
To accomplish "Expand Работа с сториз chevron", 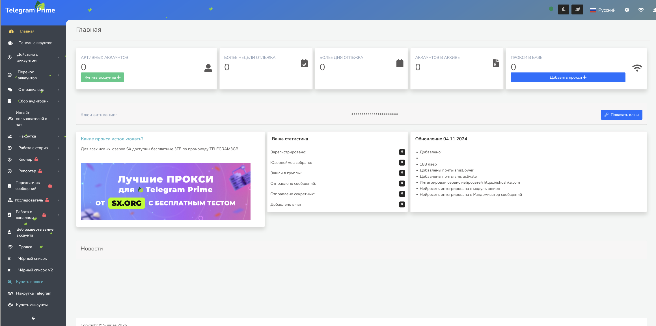I will 58,148.
